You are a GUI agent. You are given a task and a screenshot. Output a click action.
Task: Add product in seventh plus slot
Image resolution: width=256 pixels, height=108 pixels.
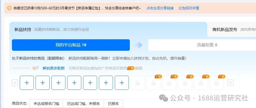click(x=122, y=83)
